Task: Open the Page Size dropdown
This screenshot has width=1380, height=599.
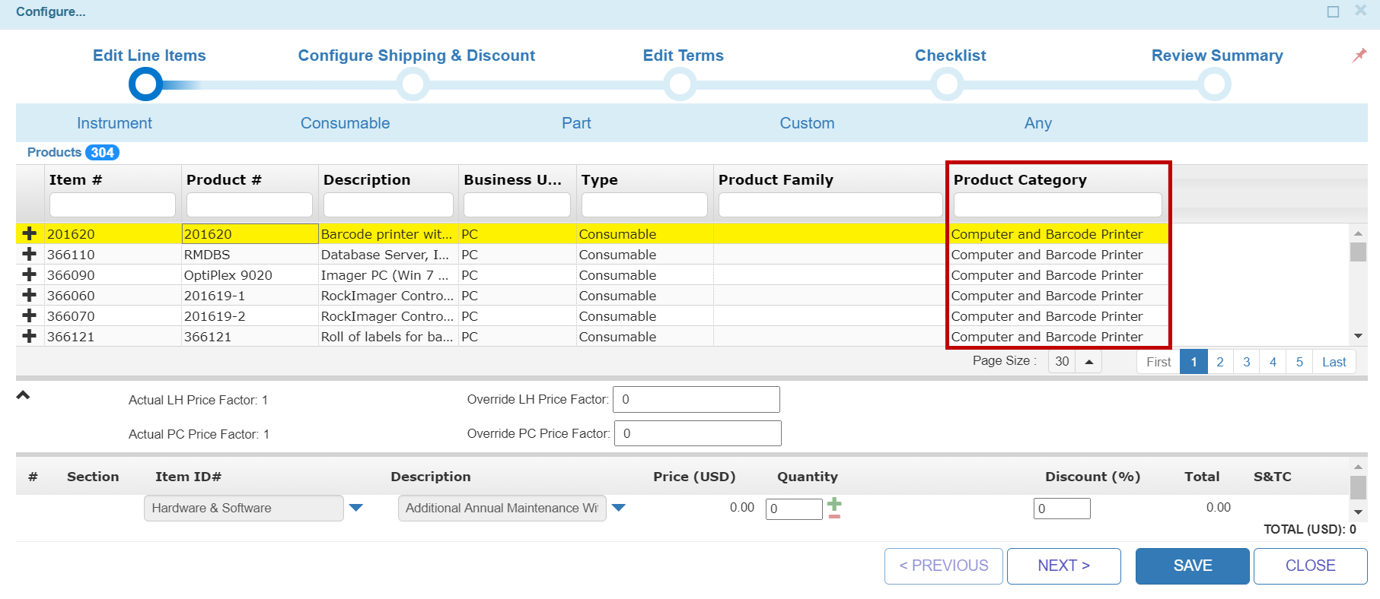Action: 1088,362
